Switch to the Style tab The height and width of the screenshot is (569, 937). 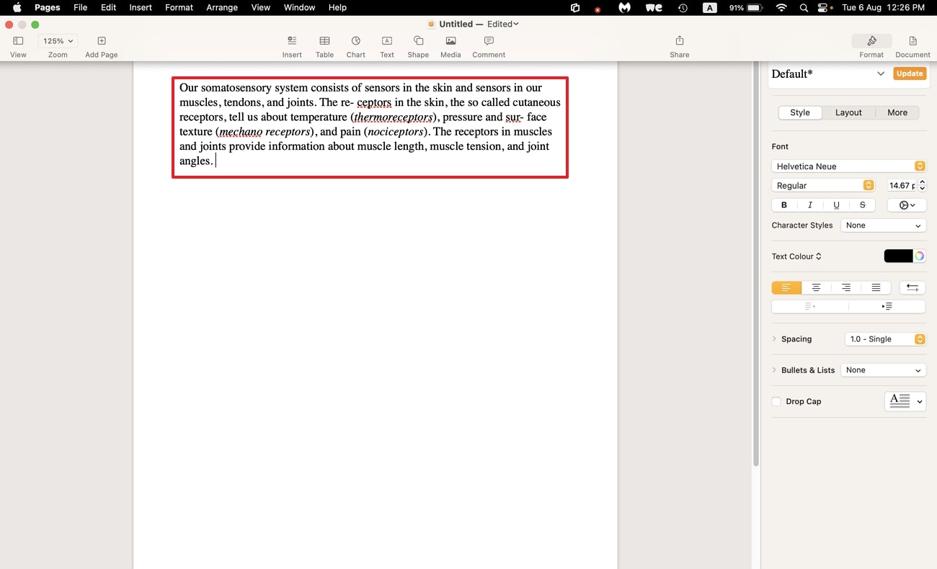[799, 112]
